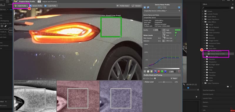Click the red-tinted channel thumbnail

(x=78, y=96)
